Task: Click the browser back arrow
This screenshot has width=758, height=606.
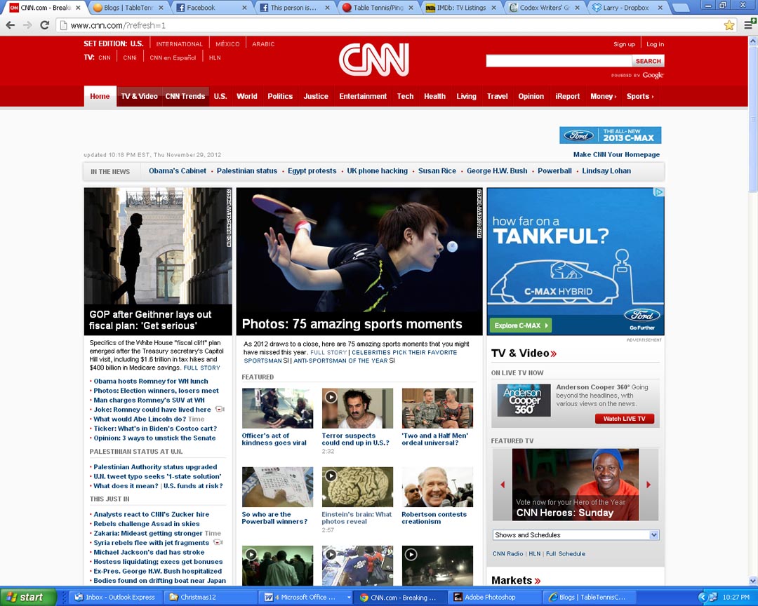Action: [x=11, y=25]
